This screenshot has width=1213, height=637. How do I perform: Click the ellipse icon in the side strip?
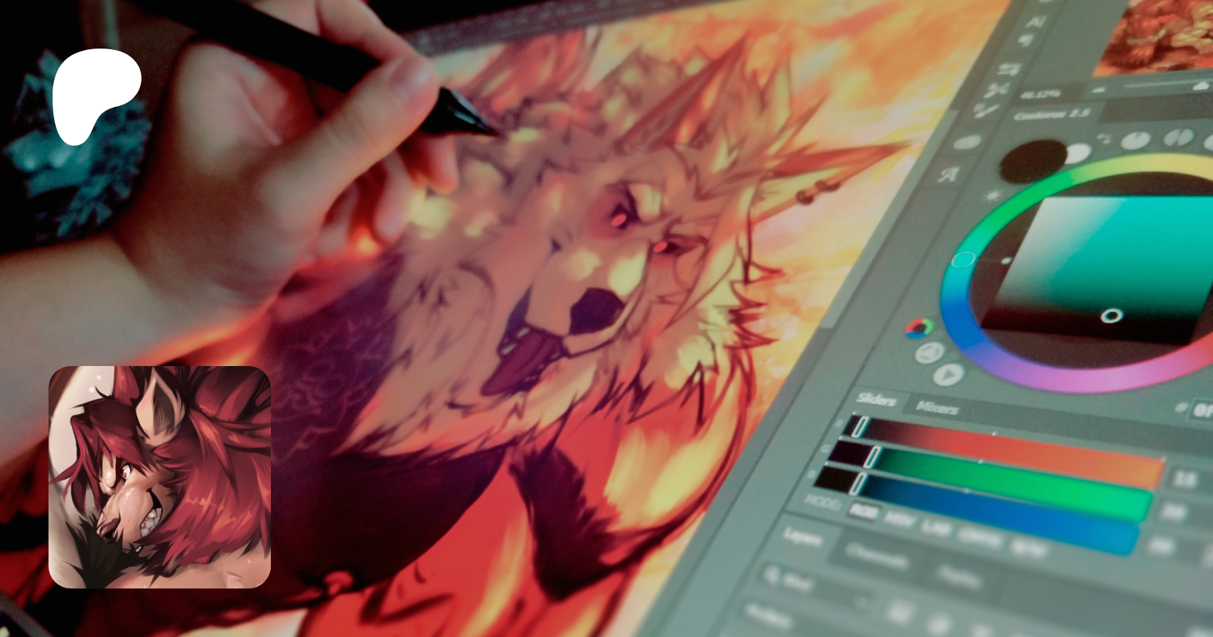point(967,142)
